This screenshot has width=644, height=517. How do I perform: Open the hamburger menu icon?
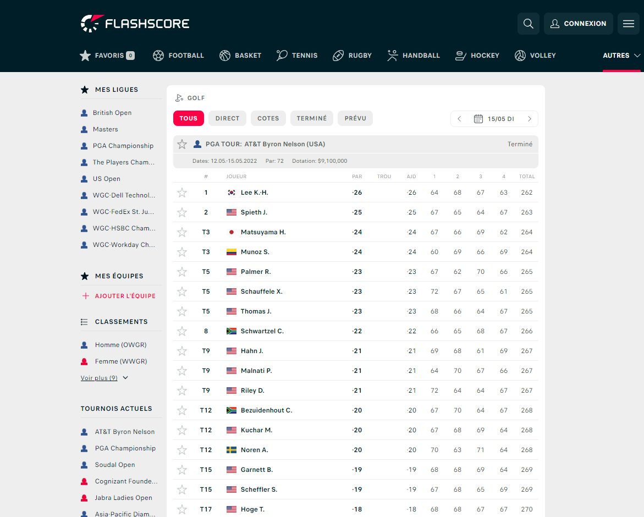[x=629, y=24]
